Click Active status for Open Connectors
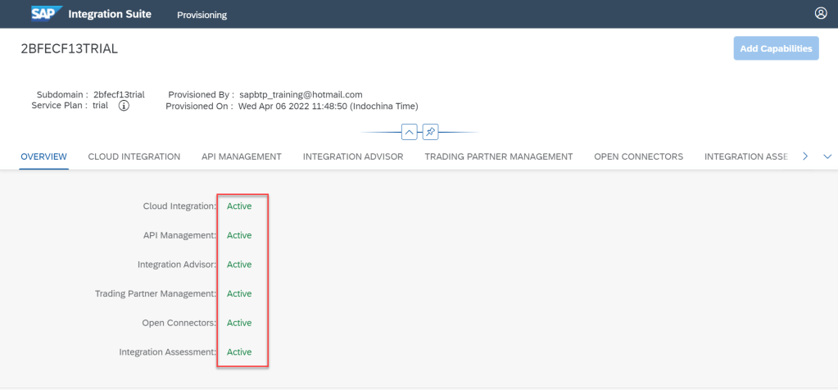Screen dimensions: 838x390 [239, 323]
